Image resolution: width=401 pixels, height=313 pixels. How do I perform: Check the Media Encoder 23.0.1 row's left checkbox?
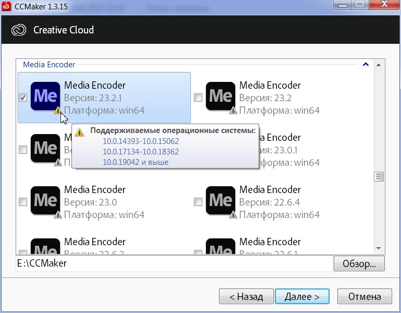[23, 150]
